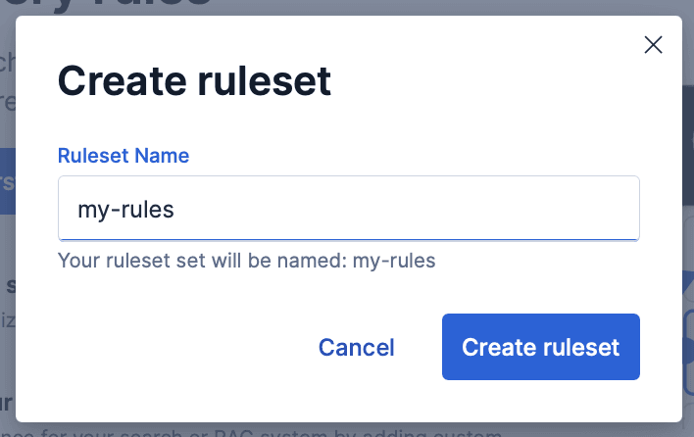Image resolution: width=694 pixels, height=437 pixels.
Task: Click the blank dialog area right of the heading
Action: [490, 81]
